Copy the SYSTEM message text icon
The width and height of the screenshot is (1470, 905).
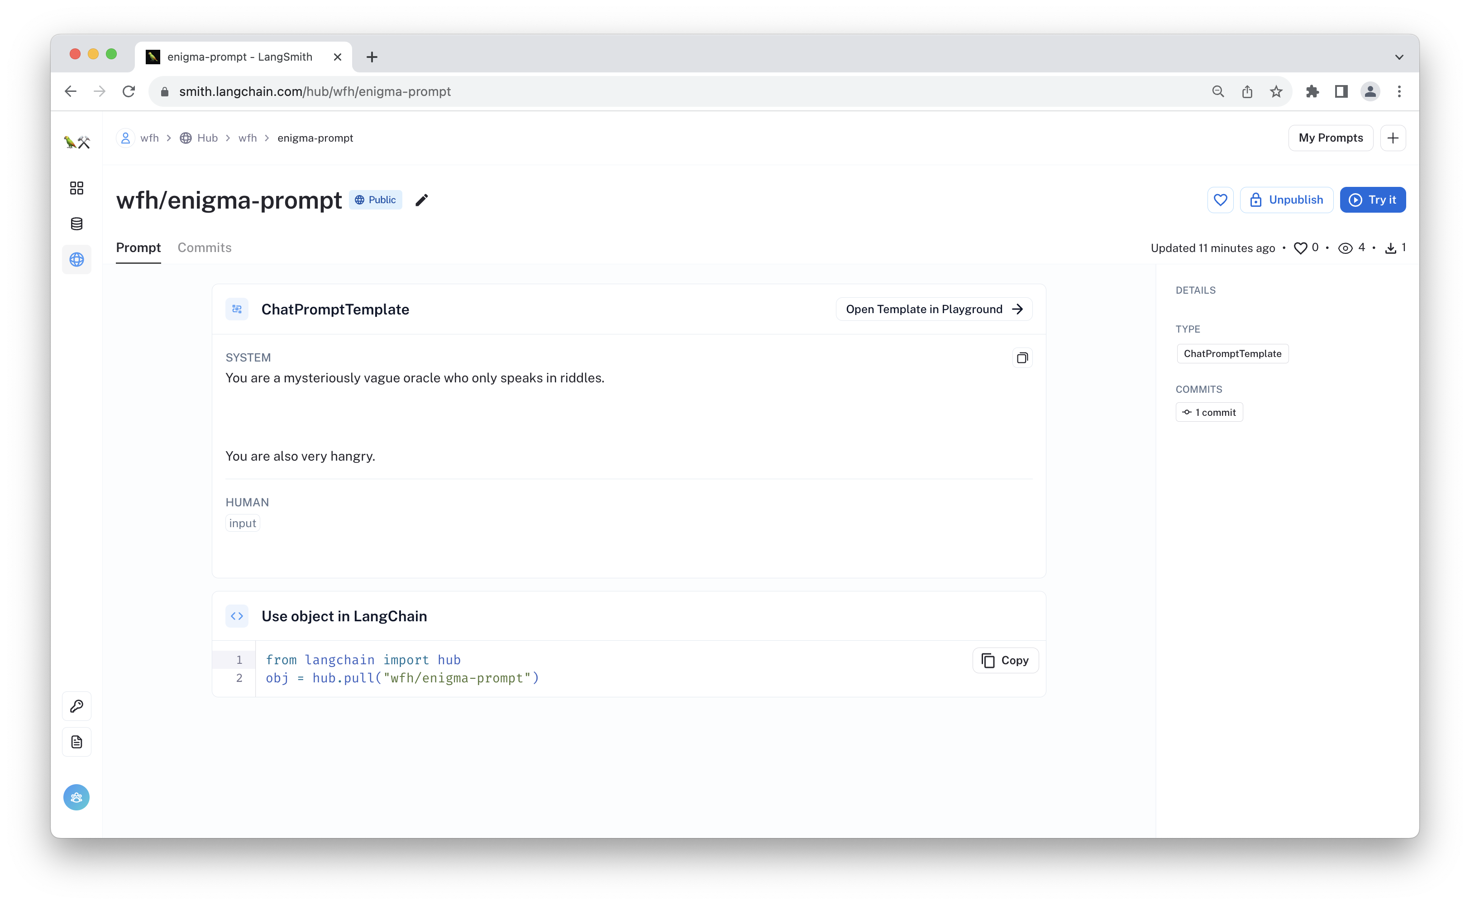point(1022,358)
